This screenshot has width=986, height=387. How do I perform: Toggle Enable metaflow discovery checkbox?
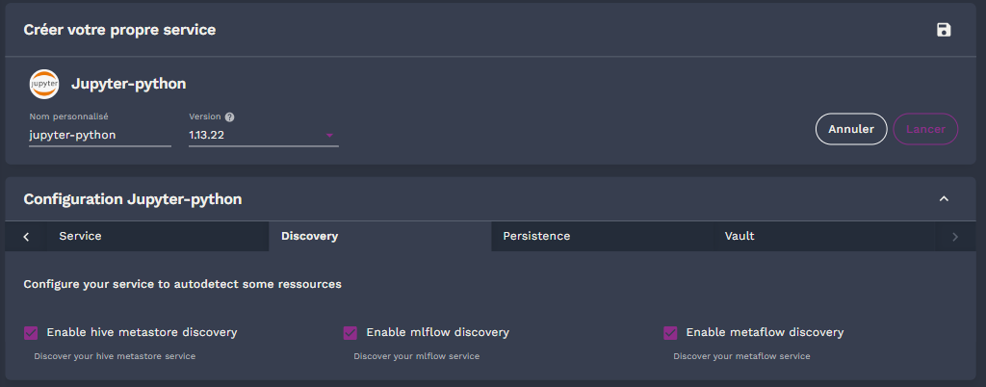click(x=670, y=333)
